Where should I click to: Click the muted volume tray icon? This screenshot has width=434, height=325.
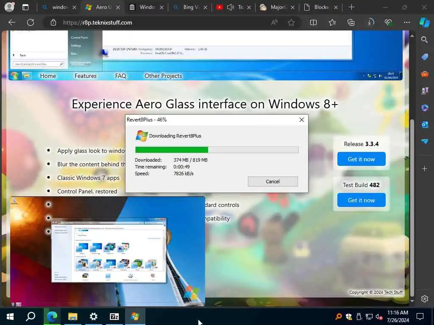click(x=379, y=317)
